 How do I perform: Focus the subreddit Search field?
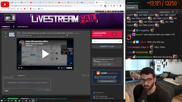(106, 41)
